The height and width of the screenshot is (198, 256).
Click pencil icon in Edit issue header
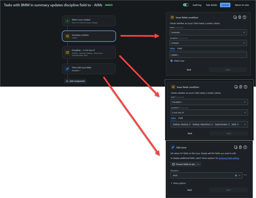point(173,147)
